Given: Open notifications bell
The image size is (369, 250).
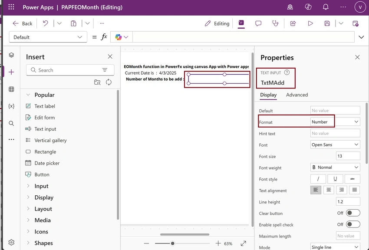Looking at the screenshot, I should (x=326, y=7).
